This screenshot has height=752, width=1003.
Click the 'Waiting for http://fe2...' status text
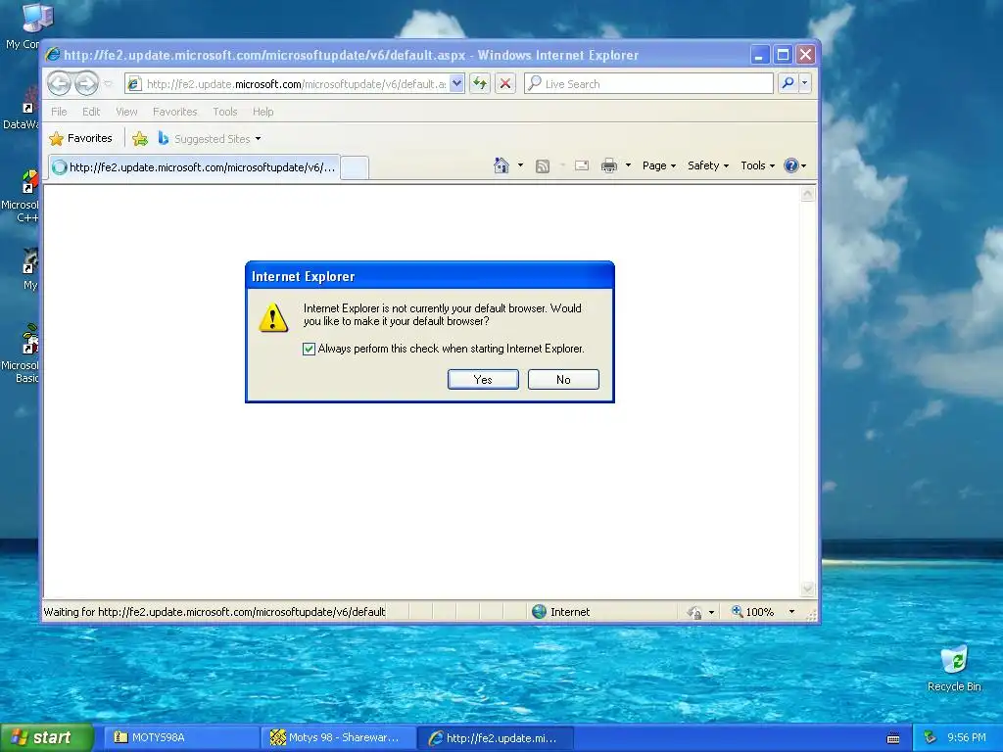[x=215, y=612]
